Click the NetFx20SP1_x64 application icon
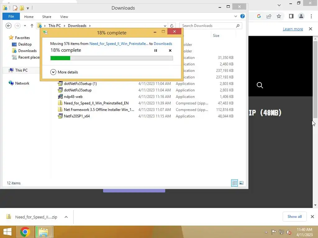The width and height of the screenshot is (318, 238). click(x=60, y=116)
